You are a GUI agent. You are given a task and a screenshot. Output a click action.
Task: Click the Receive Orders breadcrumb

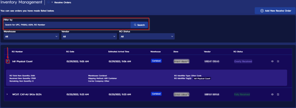point(63,2)
